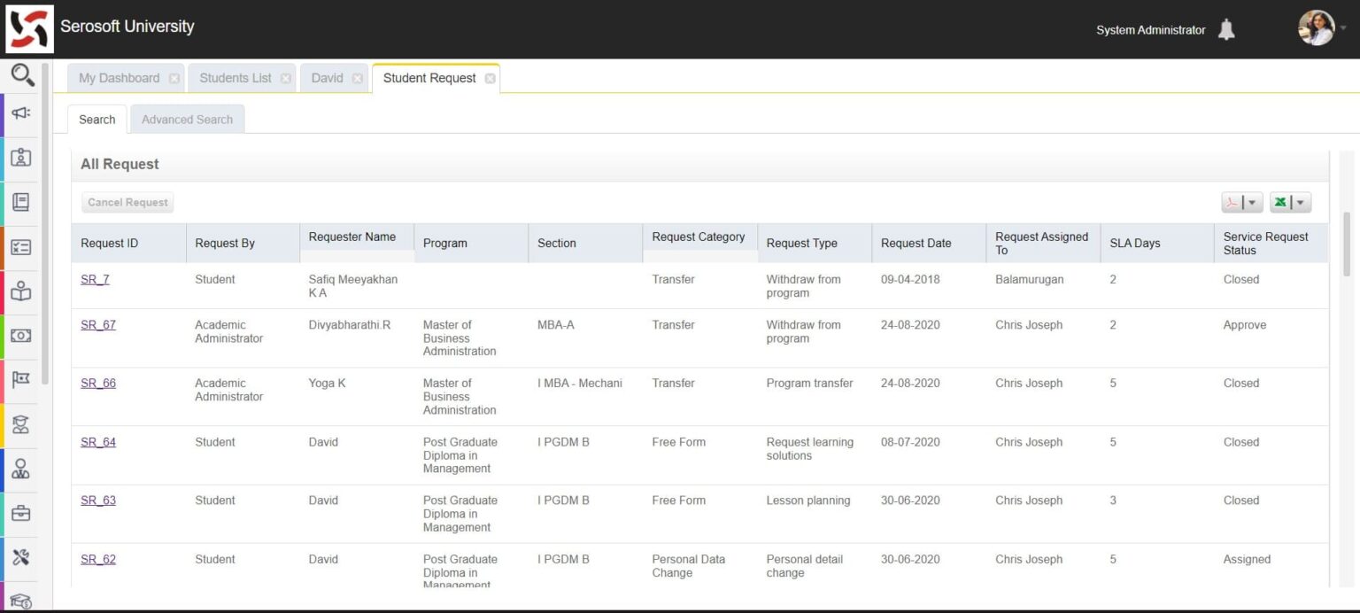Open the courses book icon in sidebar
1360x613 pixels.
tap(21, 202)
